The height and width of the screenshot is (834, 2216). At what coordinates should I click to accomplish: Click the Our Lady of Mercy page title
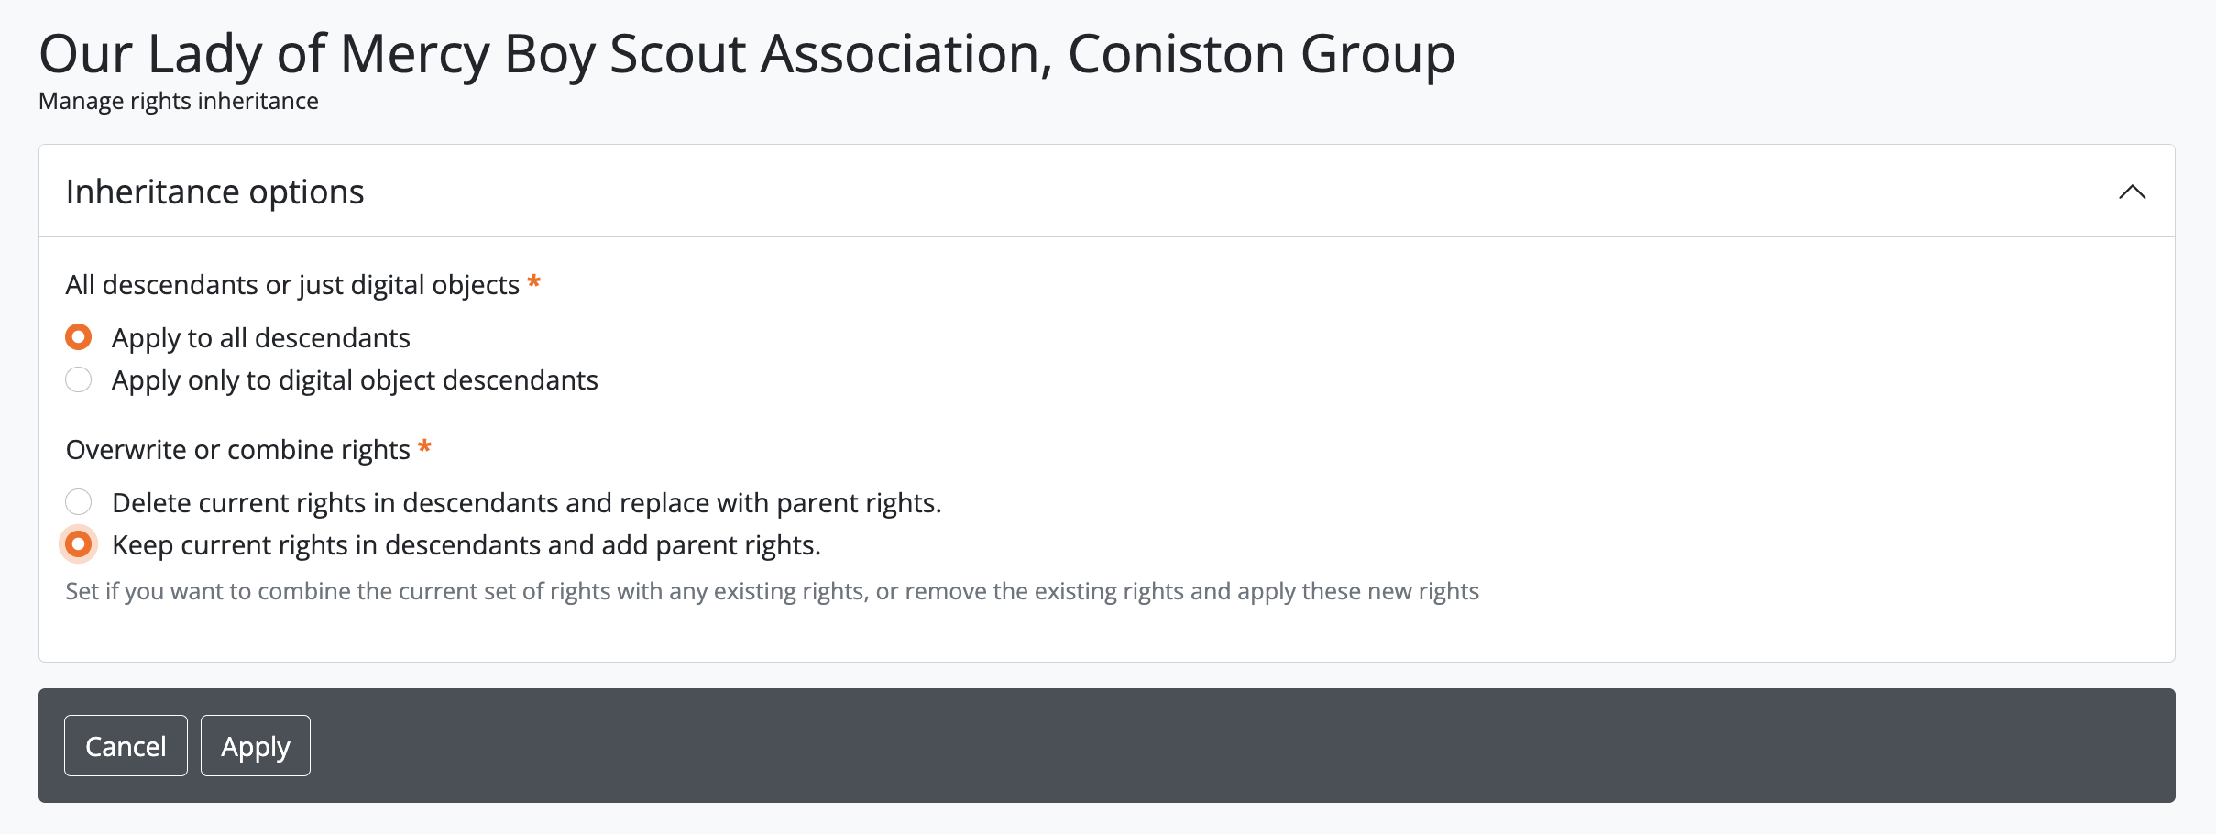(x=746, y=54)
